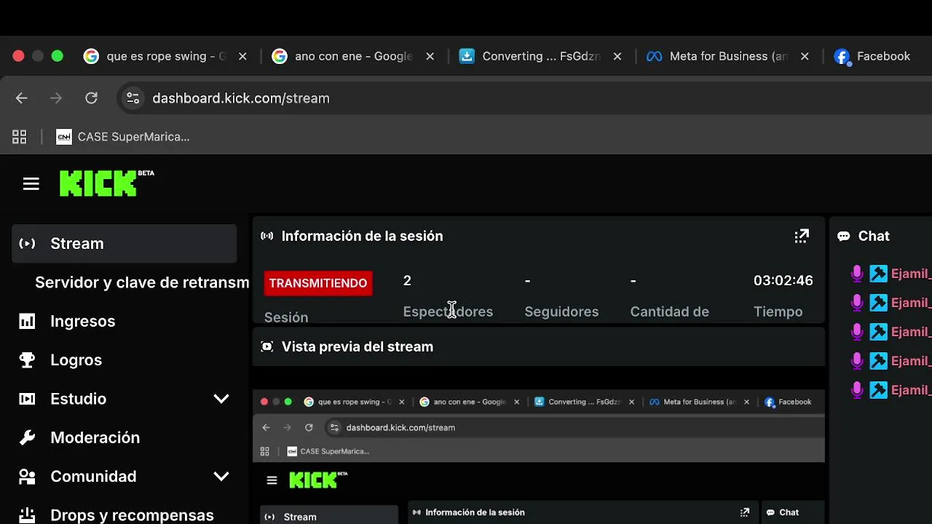Viewport: 932px width, 524px height.
Task: Click the Espectadores label
Action: (448, 311)
